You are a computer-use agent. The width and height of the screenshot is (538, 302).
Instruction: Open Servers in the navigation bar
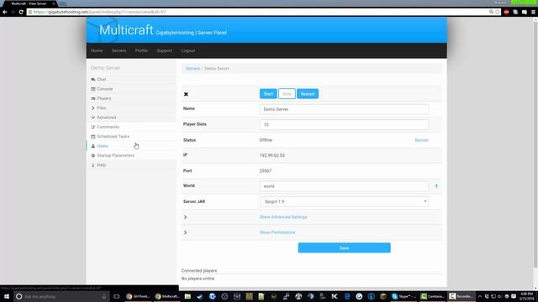point(119,50)
